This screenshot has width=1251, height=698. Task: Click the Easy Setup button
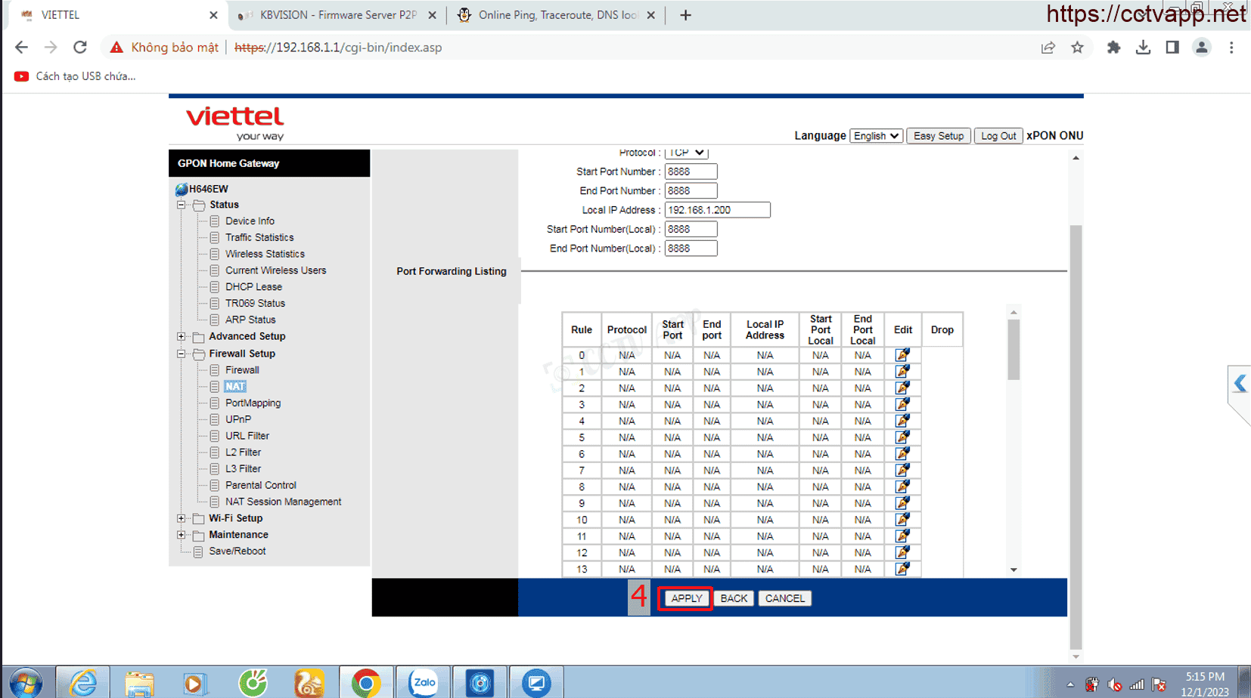pyautogui.click(x=938, y=136)
